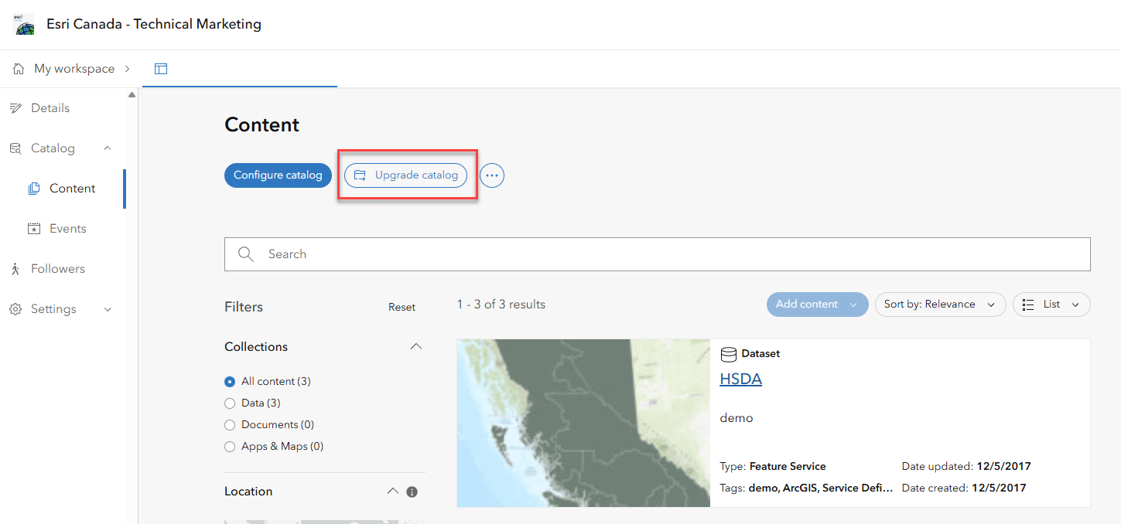Click the 'demo' description text
This screenshot has height=524, width=1121.
click(737, 418)
